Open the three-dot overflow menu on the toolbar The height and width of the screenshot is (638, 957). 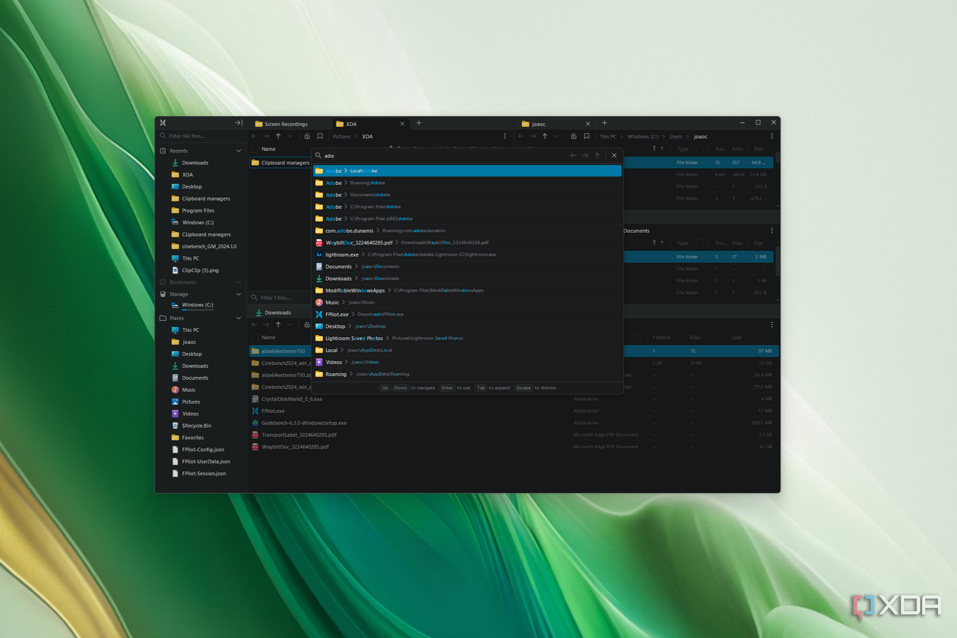coord(505,136)
